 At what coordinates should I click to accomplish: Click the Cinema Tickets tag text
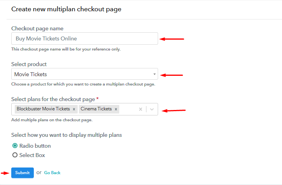(x=96, y=109)
